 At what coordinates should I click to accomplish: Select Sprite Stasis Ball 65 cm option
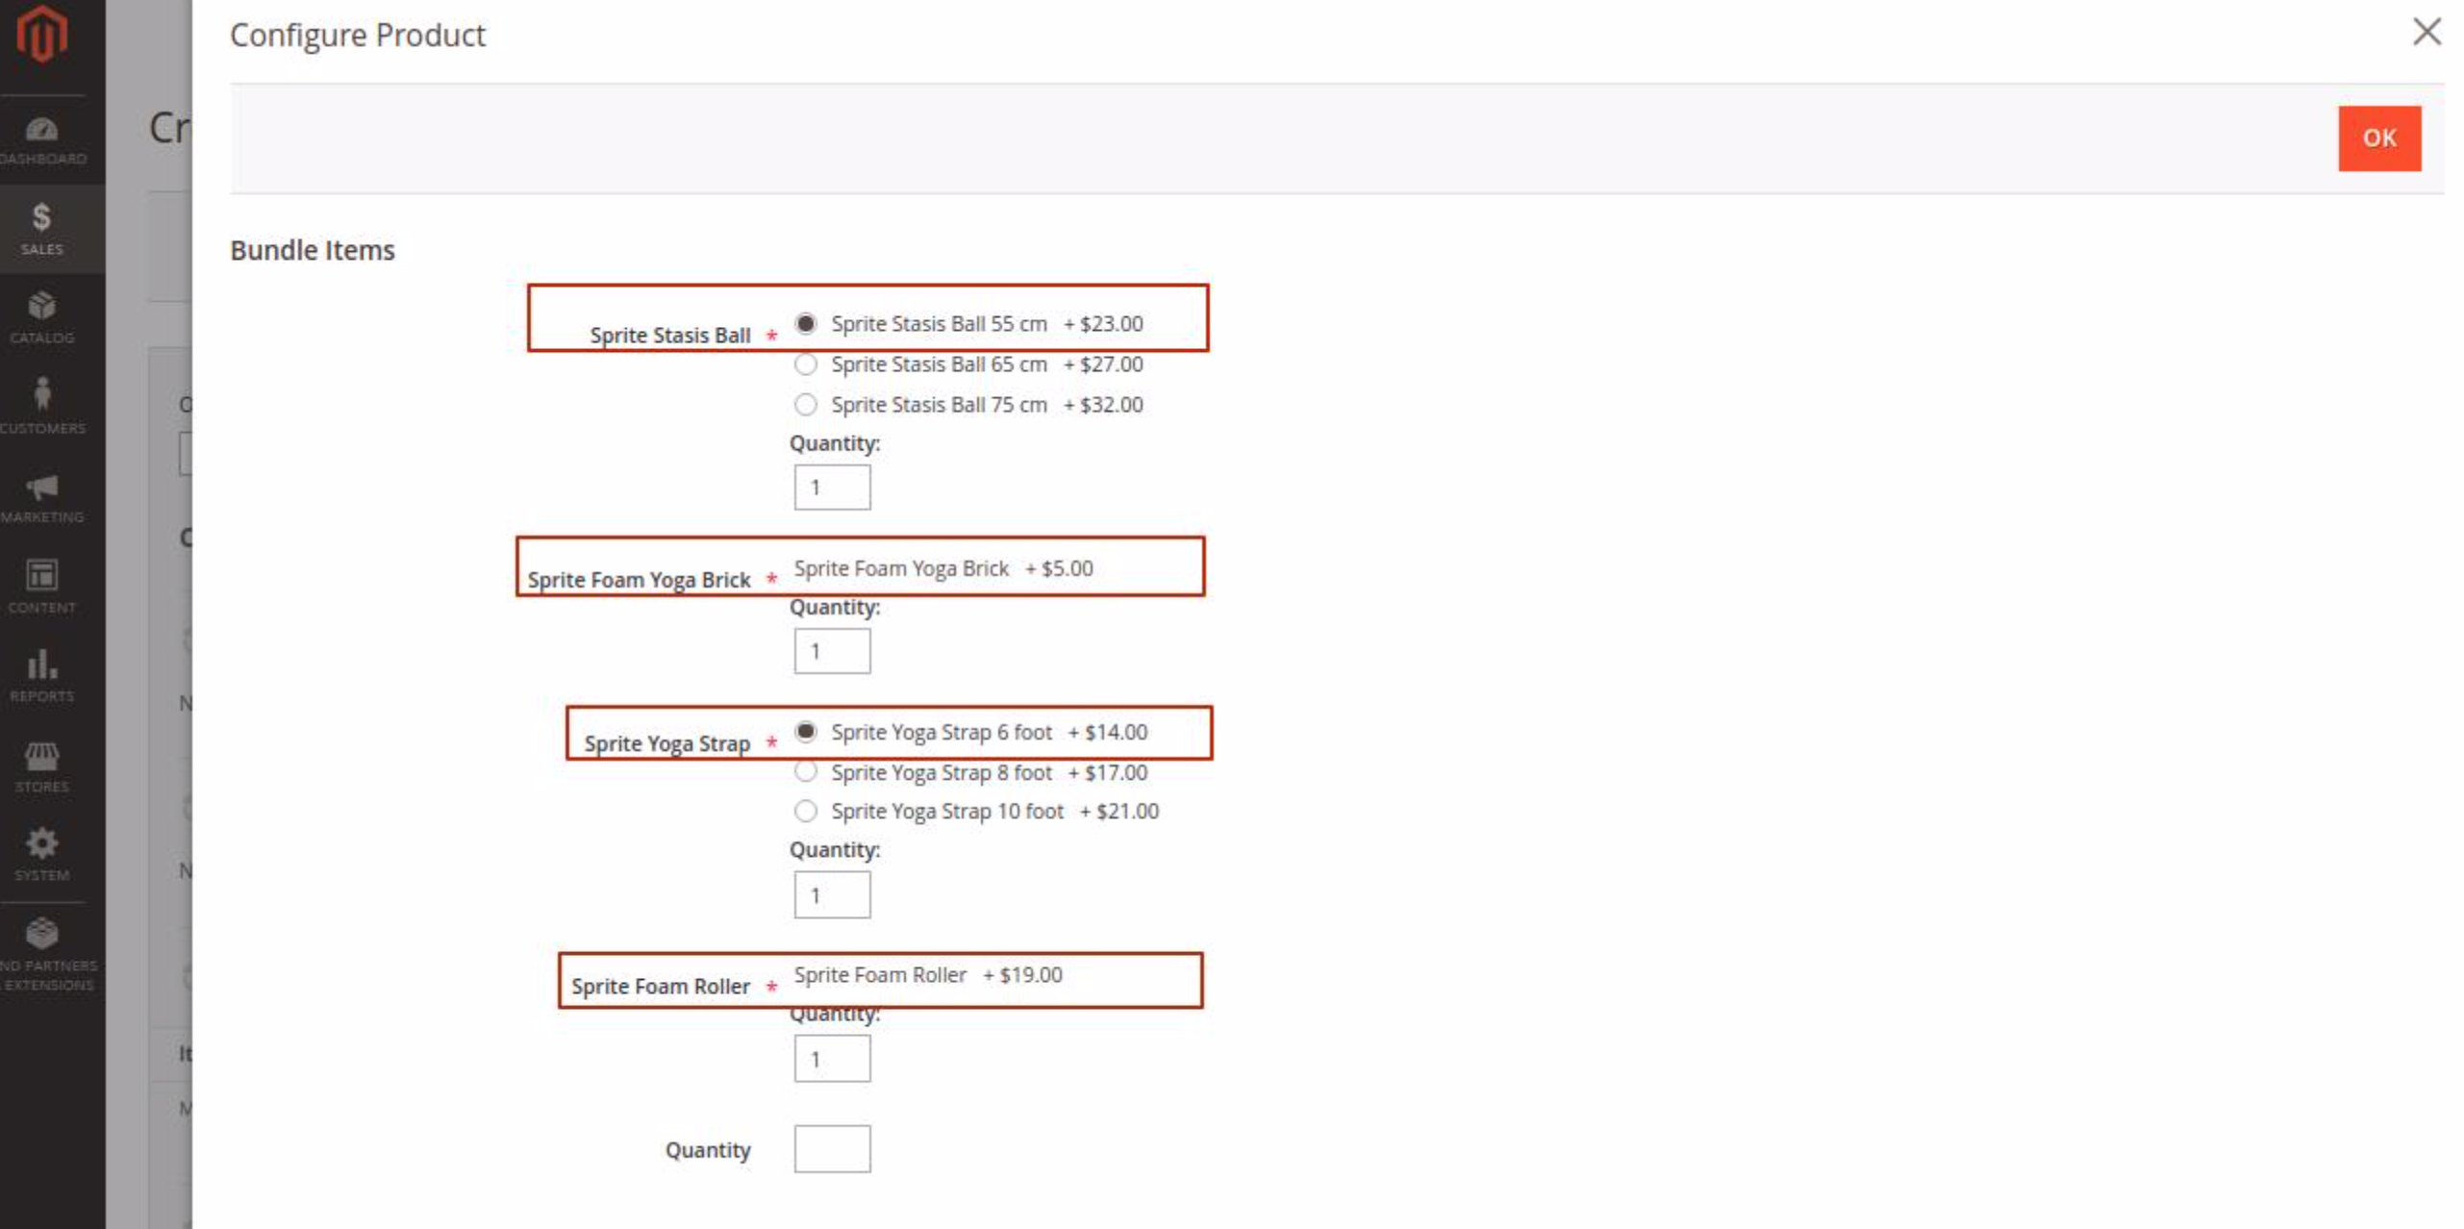pos(806,364)
